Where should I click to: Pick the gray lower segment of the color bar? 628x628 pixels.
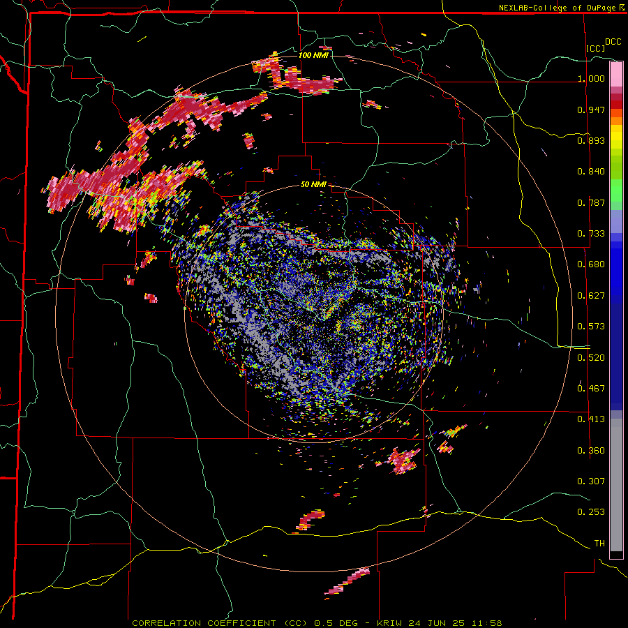[616, 485]
